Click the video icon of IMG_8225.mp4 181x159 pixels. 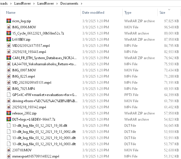[9, 76]
